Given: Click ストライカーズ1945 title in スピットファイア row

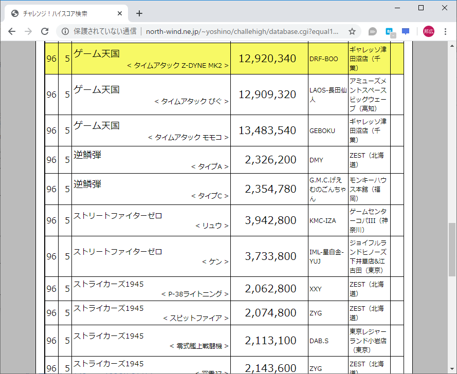Looking at the screenshot, I should tap(108, 308).
